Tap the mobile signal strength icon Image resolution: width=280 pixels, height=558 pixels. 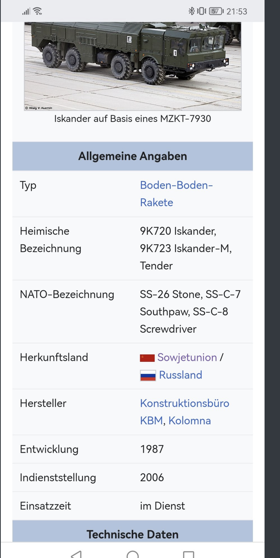tap(26, 11)
